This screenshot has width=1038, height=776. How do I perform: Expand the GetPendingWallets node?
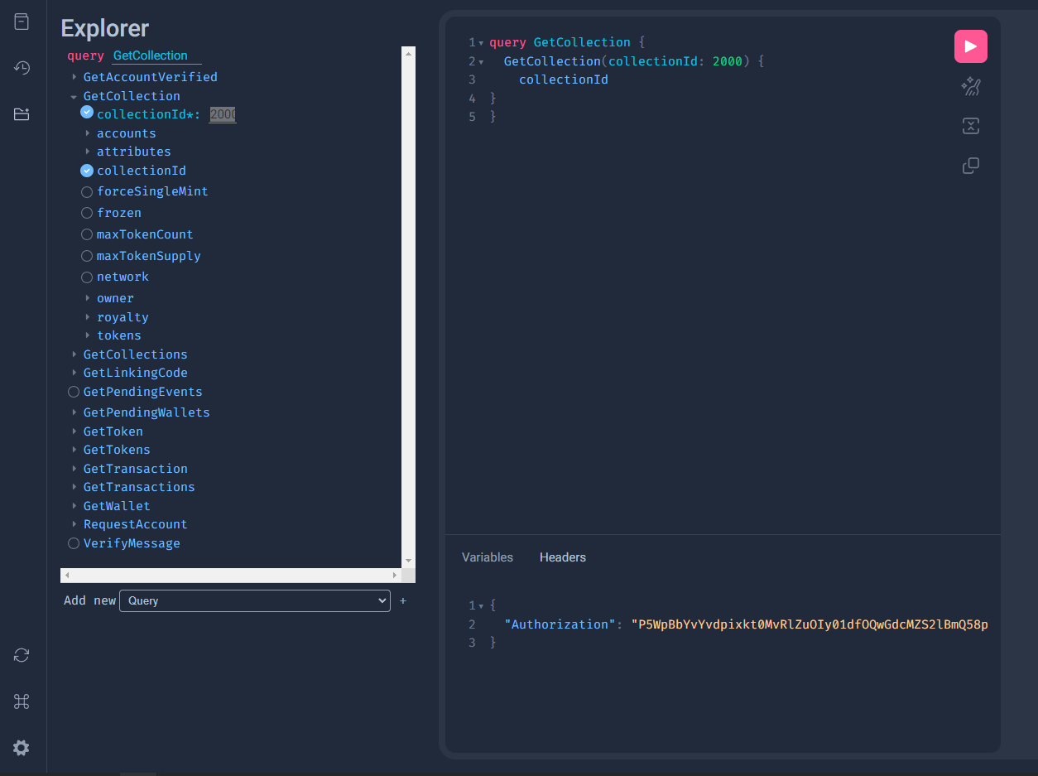74,412
